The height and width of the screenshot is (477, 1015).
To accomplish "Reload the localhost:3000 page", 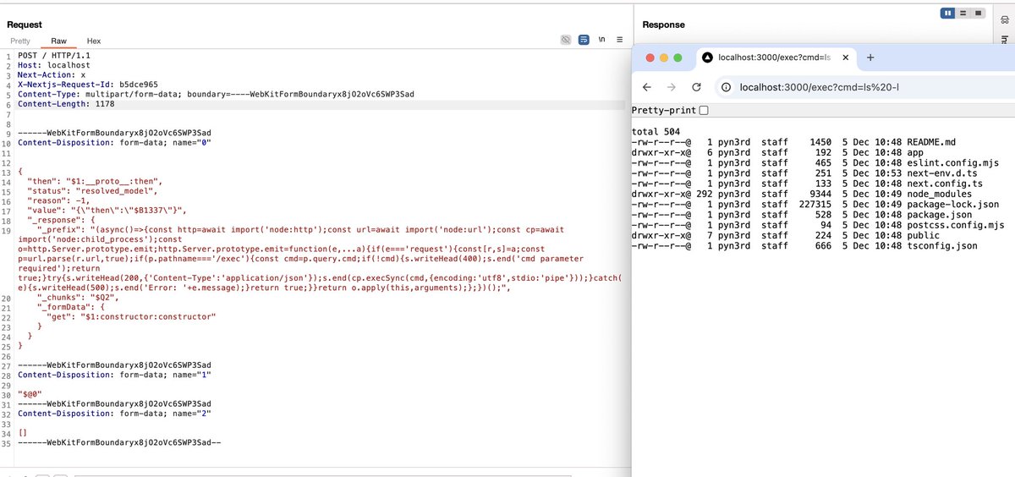I will pyautogui.click(x=697, y=87).
